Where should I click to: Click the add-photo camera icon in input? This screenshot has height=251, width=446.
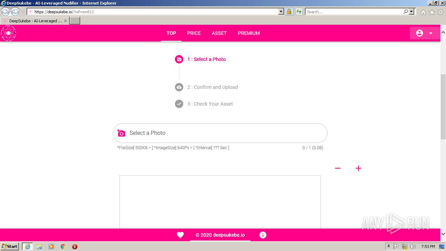[x=121, y=133]
